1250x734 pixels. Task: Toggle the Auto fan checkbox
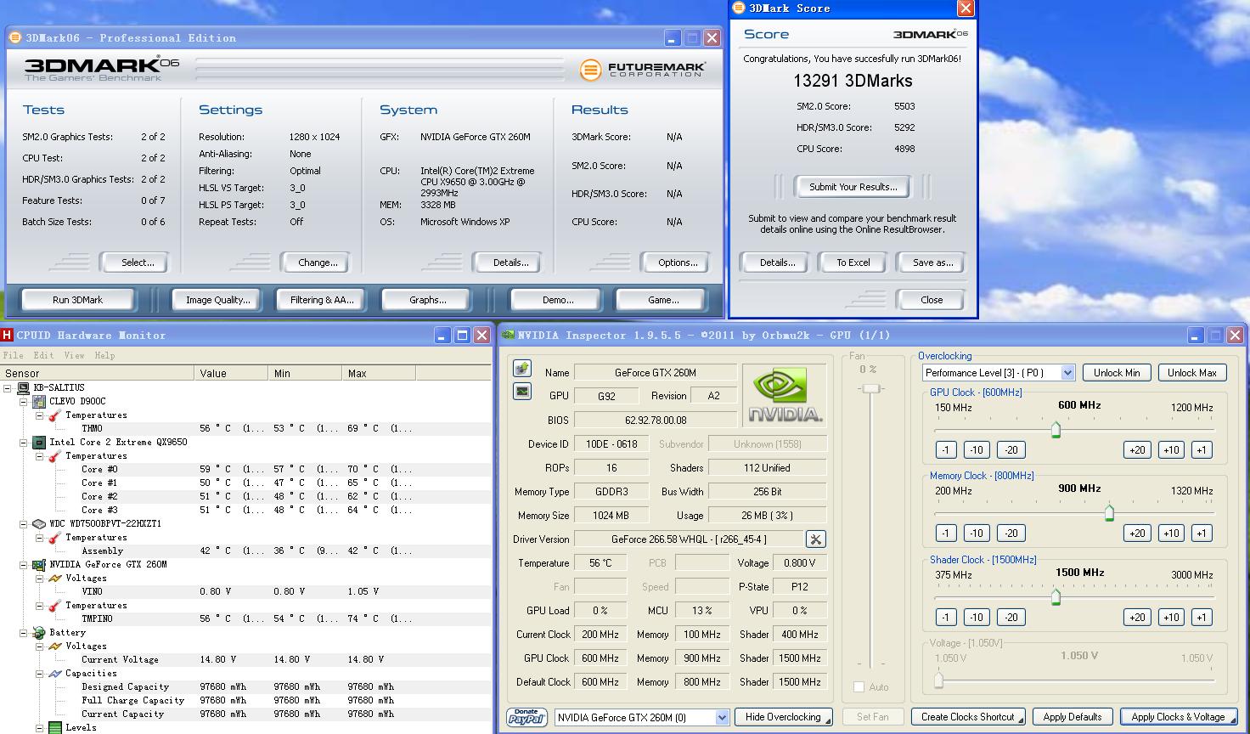(x=859, y=686)
